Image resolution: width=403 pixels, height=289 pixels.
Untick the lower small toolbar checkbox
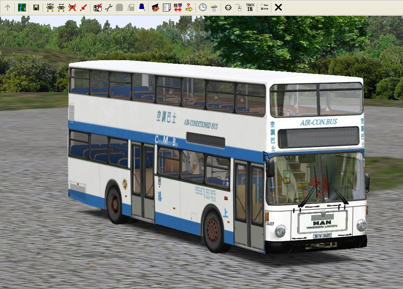tap(262, 9)
